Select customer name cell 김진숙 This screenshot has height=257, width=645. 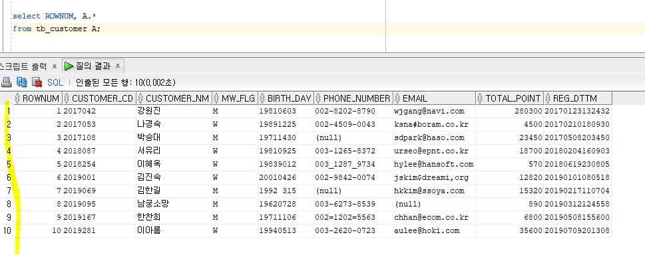[174, 177]
